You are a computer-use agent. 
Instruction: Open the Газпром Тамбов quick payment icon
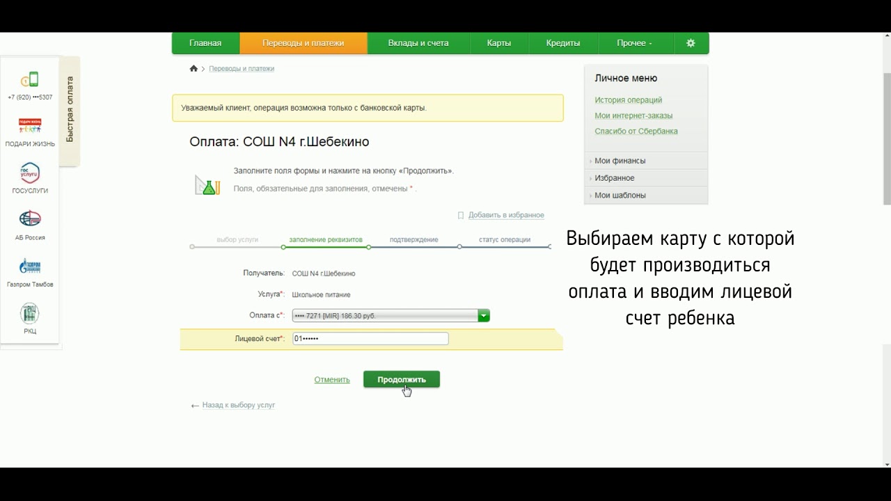[x=30, y=266]
